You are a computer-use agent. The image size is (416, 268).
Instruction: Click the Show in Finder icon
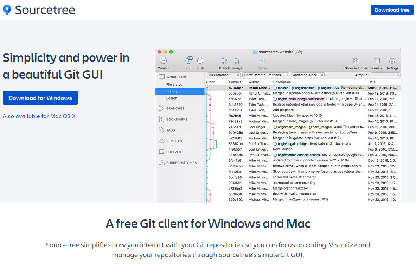click(x=356, y=61)
